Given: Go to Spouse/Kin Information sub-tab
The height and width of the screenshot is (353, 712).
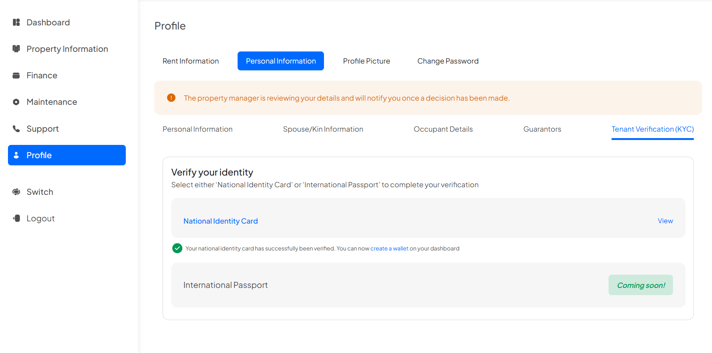Looking at the screenshot, I should [323, 129].
